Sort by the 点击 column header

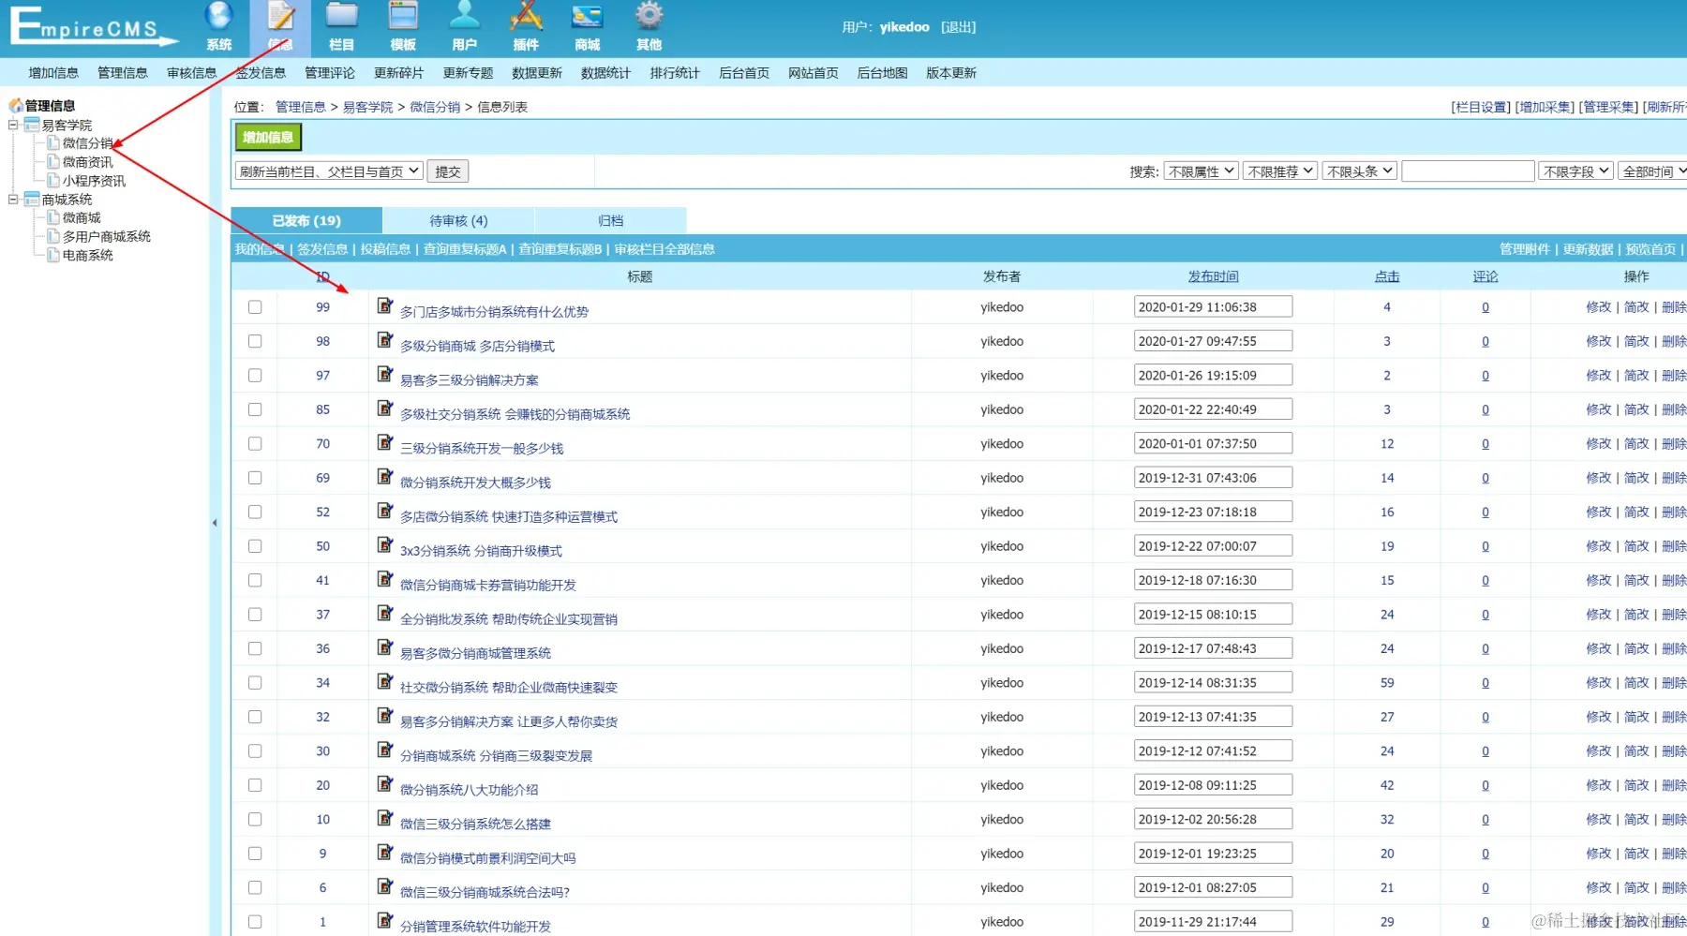[1387, 276]
